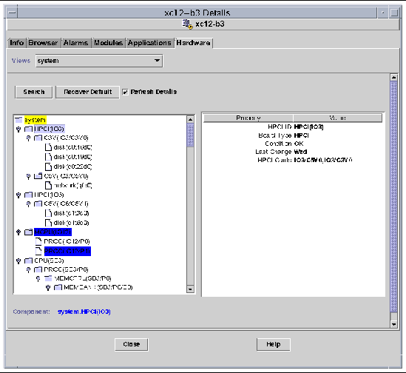Click document icon for disk(c0t16d0)

pyautogui.click(x=48, y=147)
